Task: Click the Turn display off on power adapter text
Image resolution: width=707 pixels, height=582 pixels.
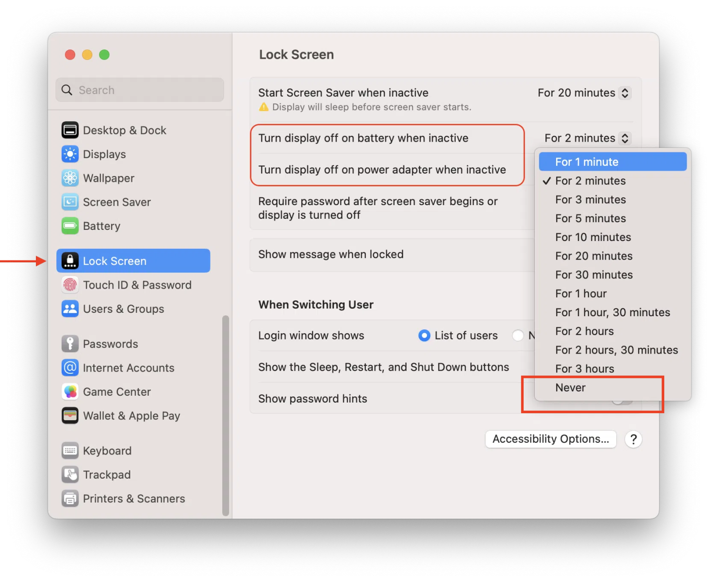Action: [x=382, y=169]
